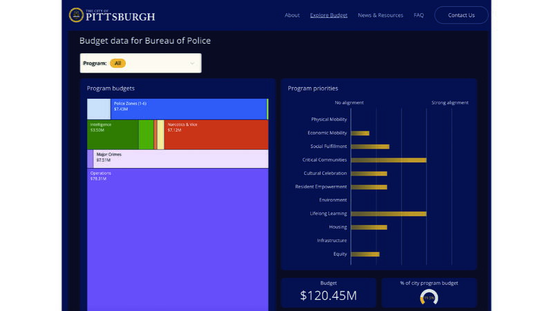Click the 'Environment' label
The image size is (553, 311).
333,200
